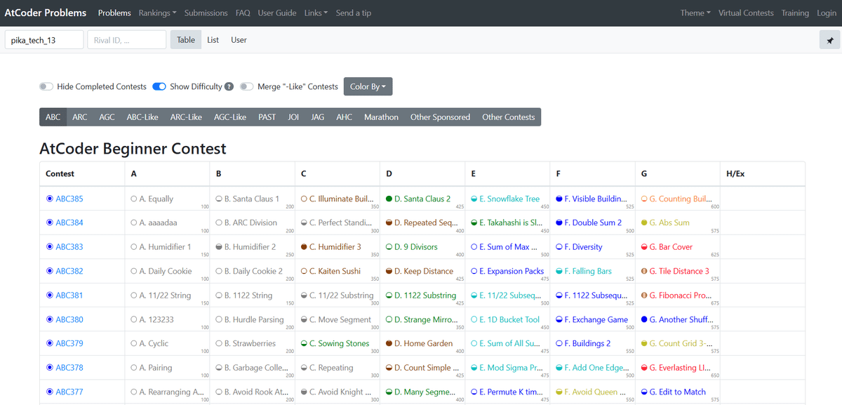
Task: Expand the Rankings menu in navbar
Action: coord(157,13)
